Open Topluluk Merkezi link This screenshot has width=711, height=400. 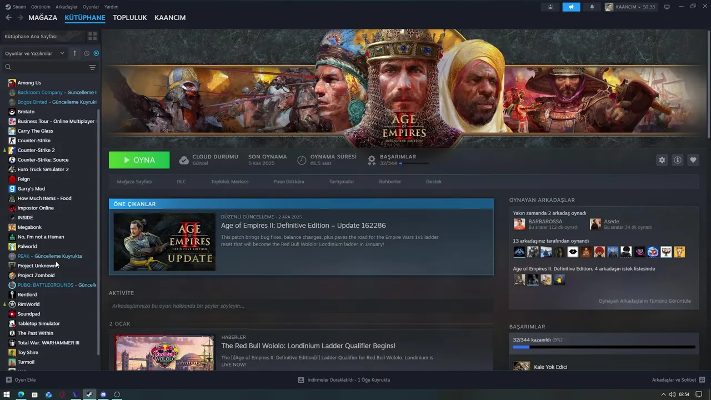tap(229, 182)
